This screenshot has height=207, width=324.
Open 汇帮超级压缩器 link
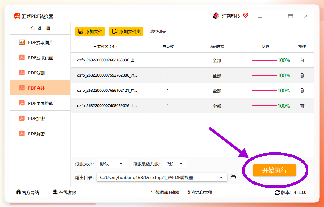(165, 192)
